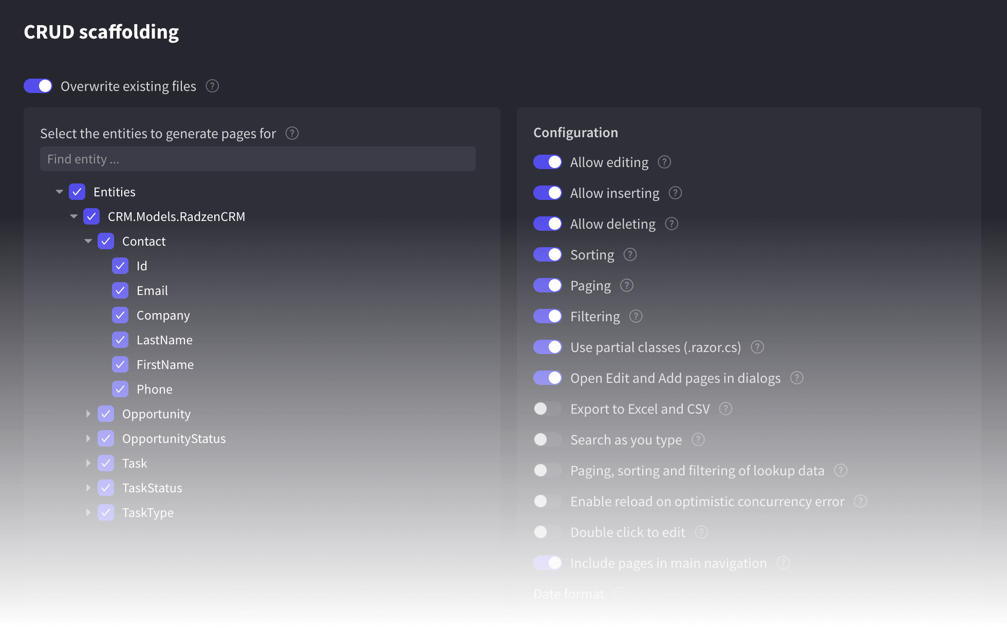Click help icon next to Filtering
Viewport: 1007px width, 628px height.
pyautogui.click(x=636, y=317)
